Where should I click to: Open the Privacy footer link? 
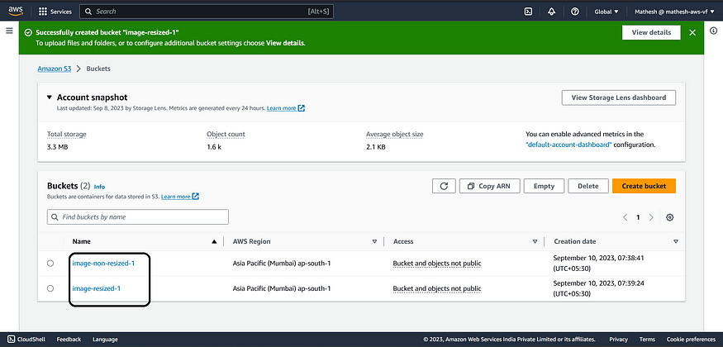pyautogui.click(x=618, y=340)
